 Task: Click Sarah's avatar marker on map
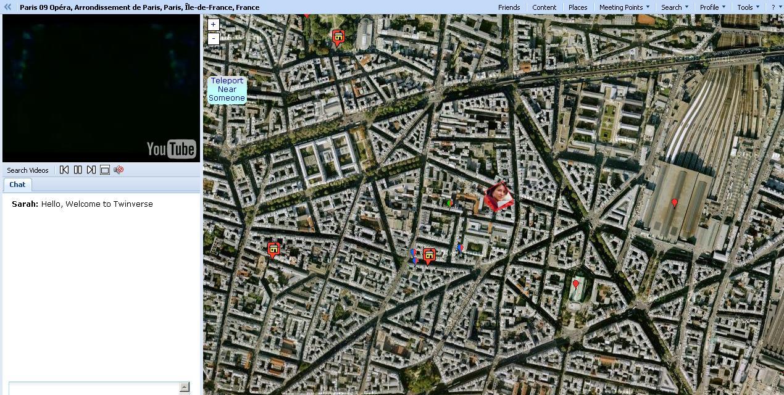(498, 196)
